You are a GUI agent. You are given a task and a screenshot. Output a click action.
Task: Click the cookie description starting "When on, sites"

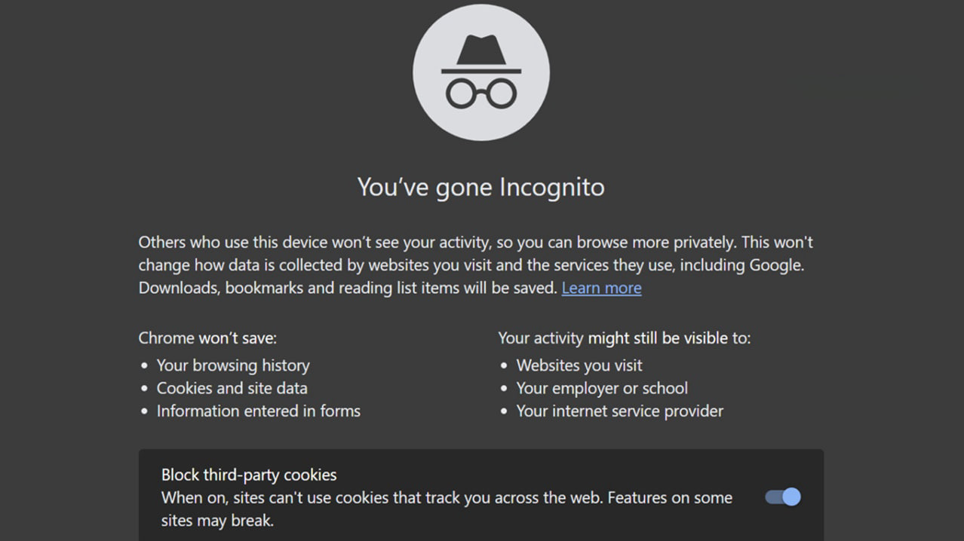click(447, 498)
